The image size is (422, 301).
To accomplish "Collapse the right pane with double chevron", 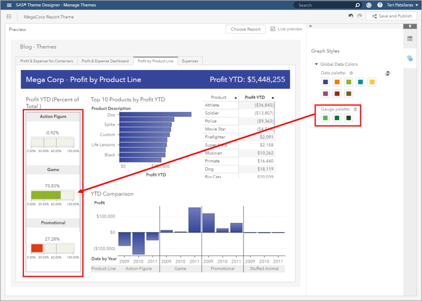I will pos(310,26).
